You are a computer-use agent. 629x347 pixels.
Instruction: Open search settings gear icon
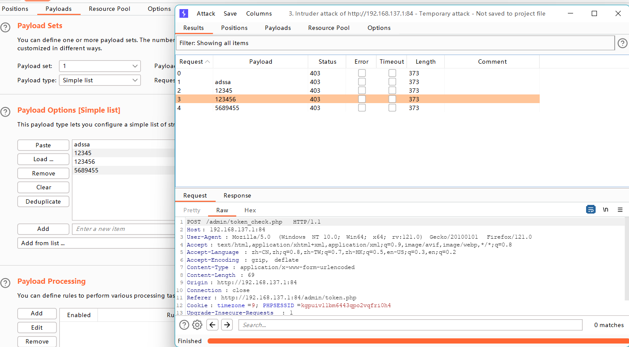197,324
